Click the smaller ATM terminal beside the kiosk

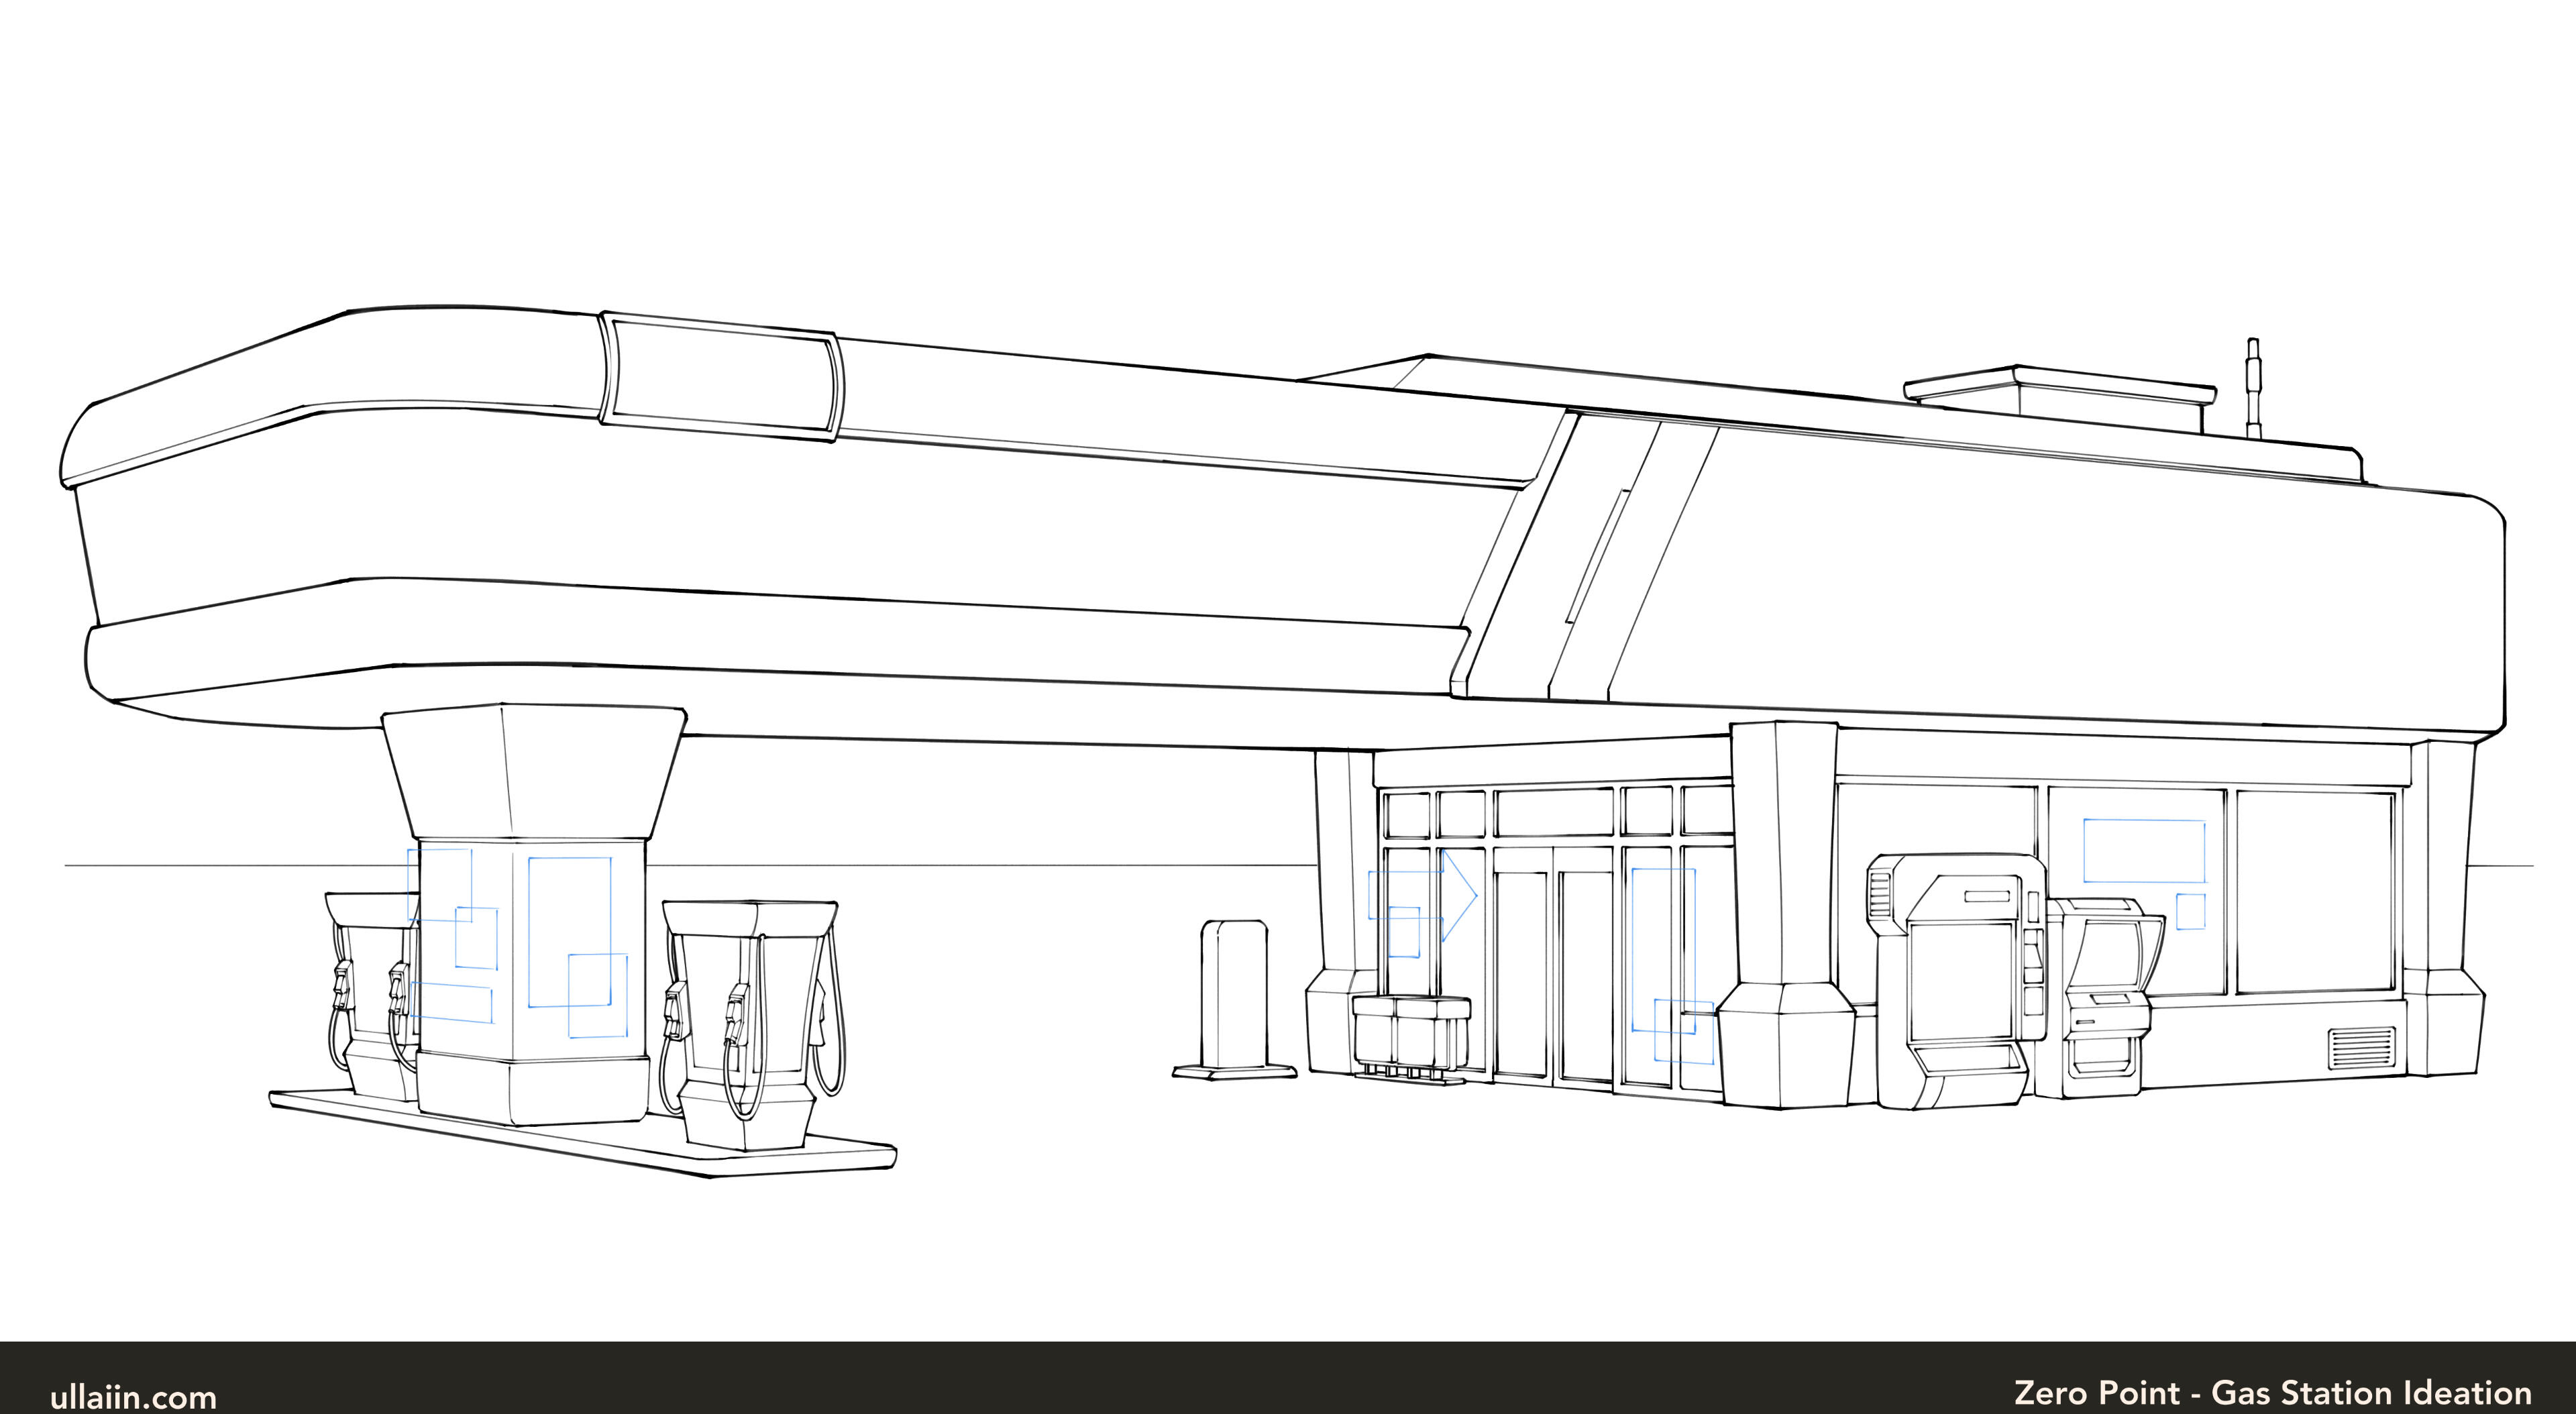point(2105,990)
